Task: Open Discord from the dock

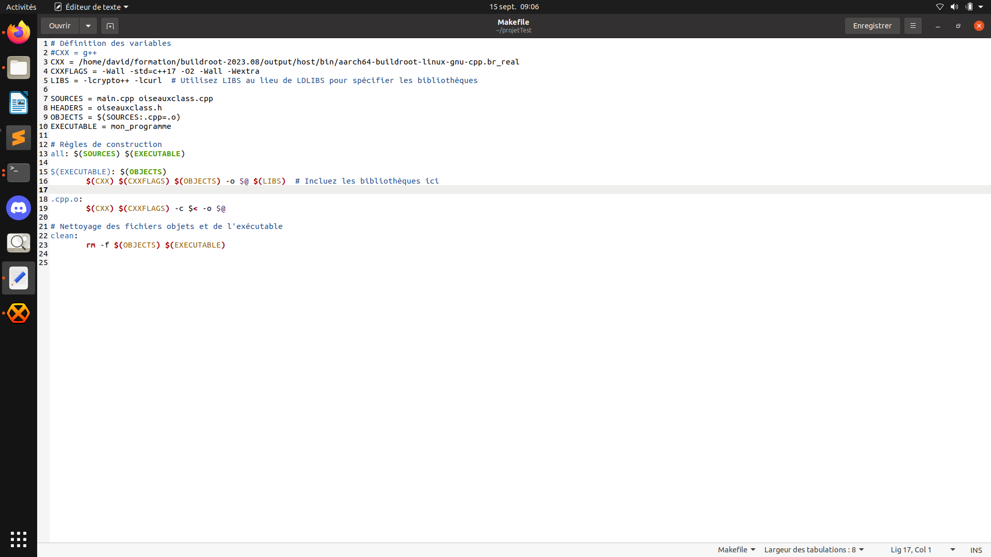Action: pos(19,208)
